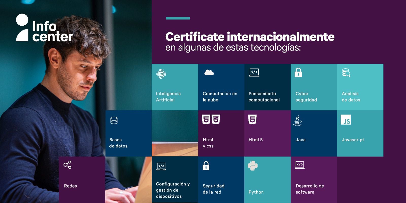Select the Python label
The image size is (406, 203).
click(x=256, y=192)
